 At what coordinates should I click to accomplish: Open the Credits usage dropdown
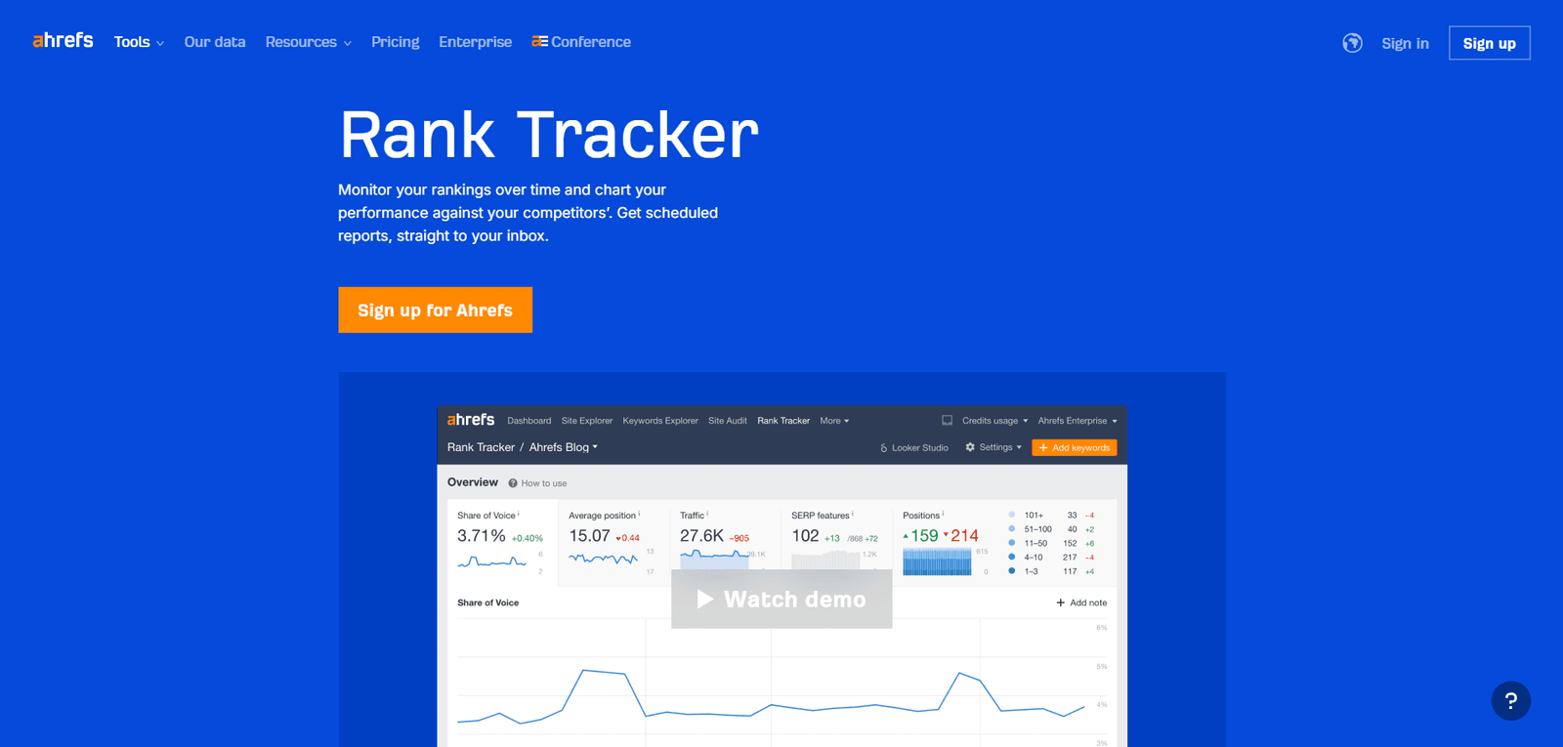tap(994, 421)
